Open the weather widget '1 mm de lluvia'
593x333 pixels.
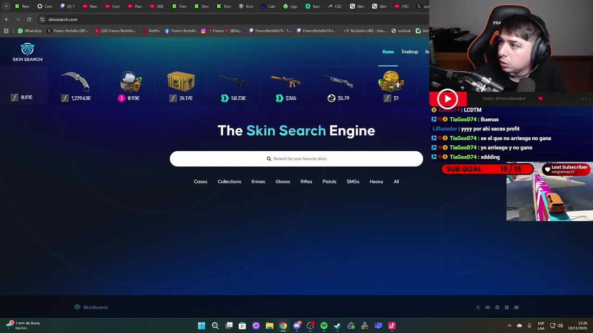tap(23, 326)
